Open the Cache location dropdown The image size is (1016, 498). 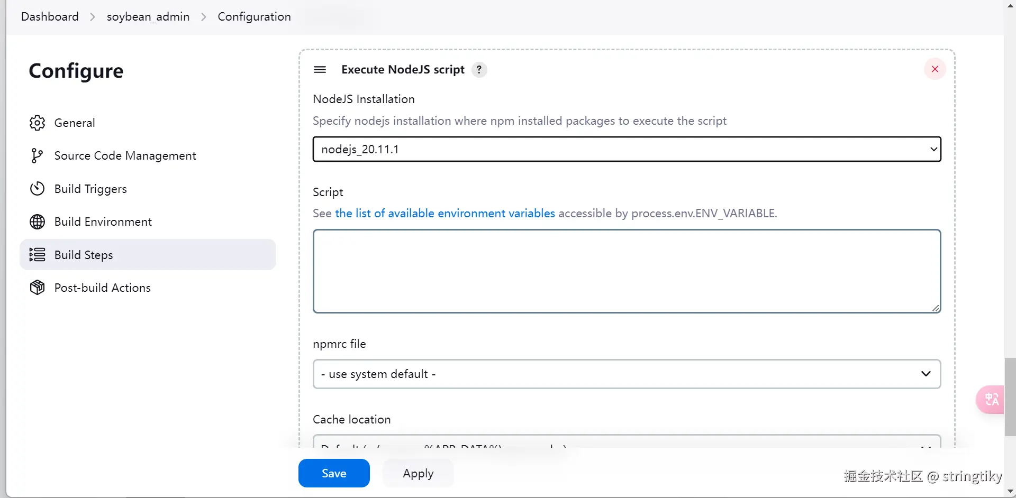(x=627, y=443)
